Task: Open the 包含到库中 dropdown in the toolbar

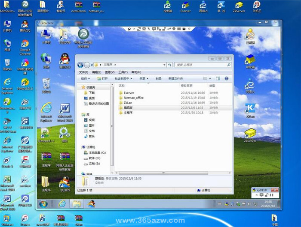Action: click(123, 79)
